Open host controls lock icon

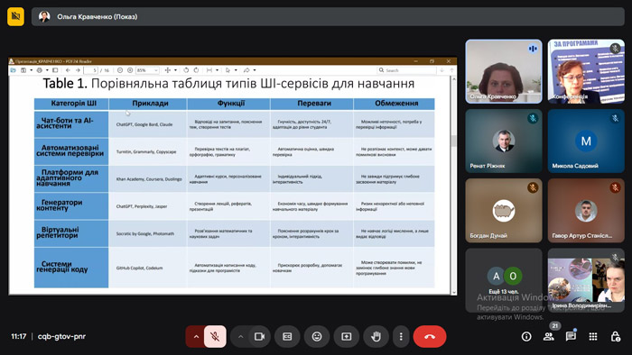(615, 336)
